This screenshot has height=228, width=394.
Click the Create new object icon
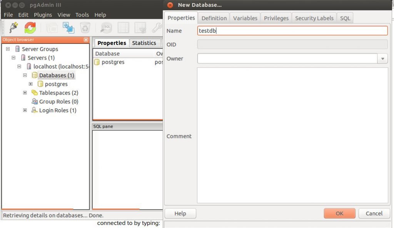click(69, 28)
